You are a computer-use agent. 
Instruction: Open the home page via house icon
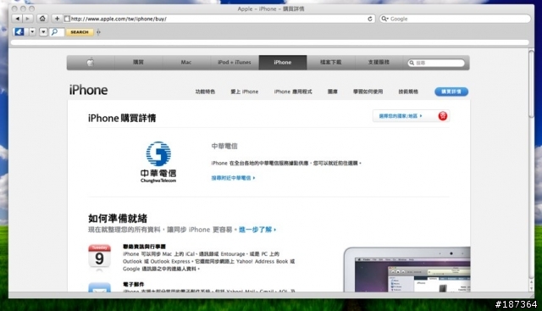pos(42,19)
